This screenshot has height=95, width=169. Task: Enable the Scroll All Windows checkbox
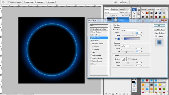click(x=9, y=2)
